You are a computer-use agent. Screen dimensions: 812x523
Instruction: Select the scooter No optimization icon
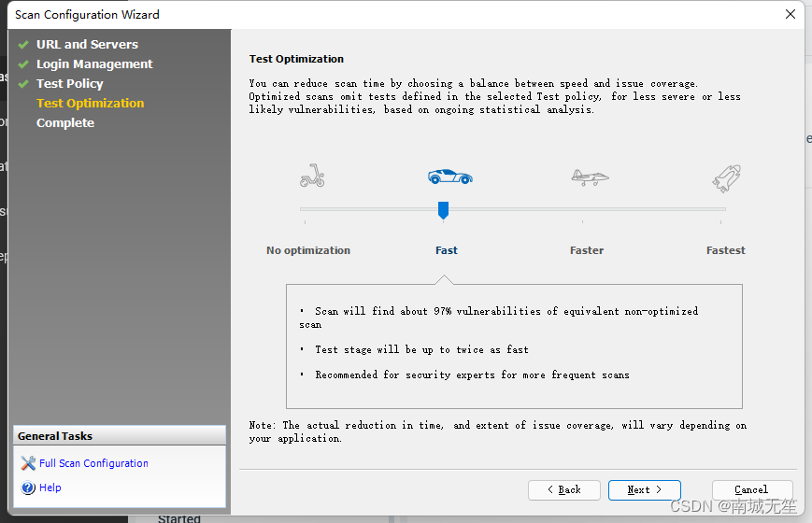312,176
